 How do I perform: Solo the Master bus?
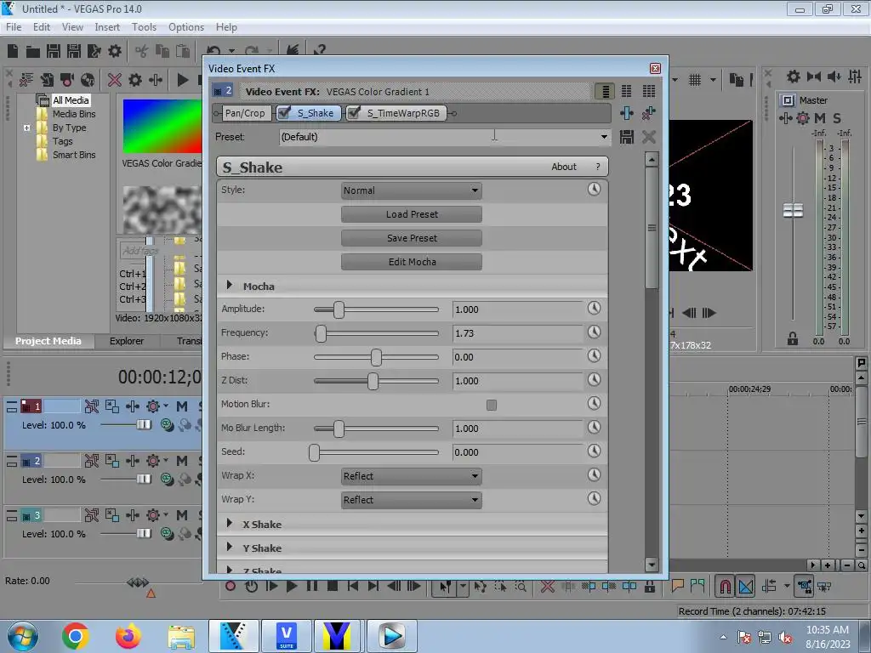[x=837, y=117]
